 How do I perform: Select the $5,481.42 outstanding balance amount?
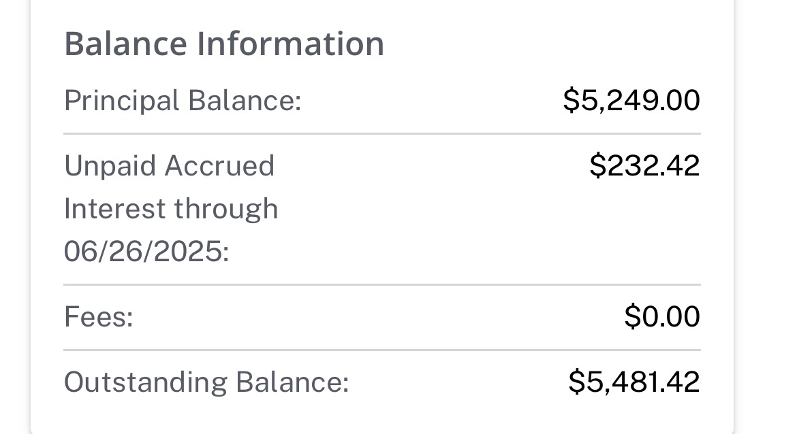(x=634, y=382)
